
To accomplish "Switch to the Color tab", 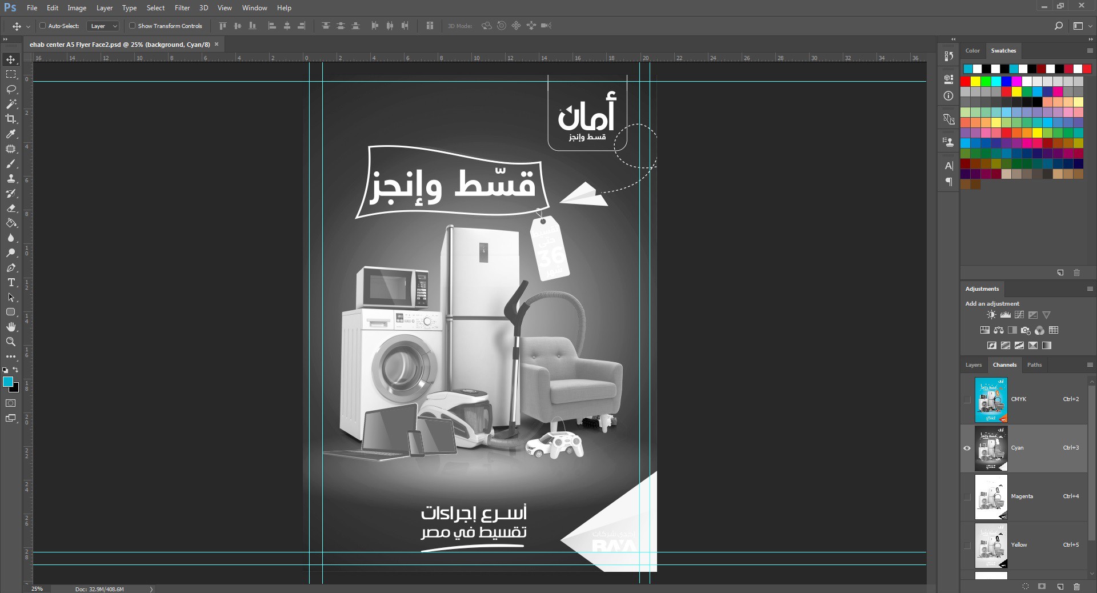I will (x=972, y=51).
